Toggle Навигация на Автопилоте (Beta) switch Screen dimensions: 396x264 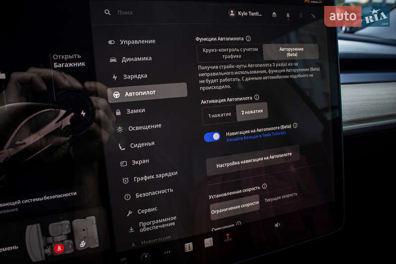(x=212, y=137)
